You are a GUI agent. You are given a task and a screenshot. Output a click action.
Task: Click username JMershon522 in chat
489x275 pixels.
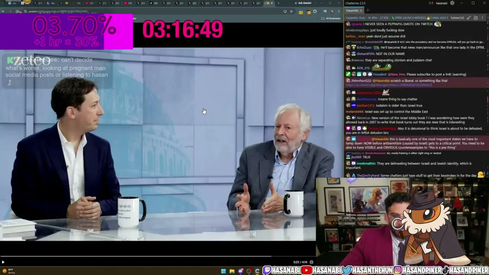pyautogui.click(x=361, y=81)
